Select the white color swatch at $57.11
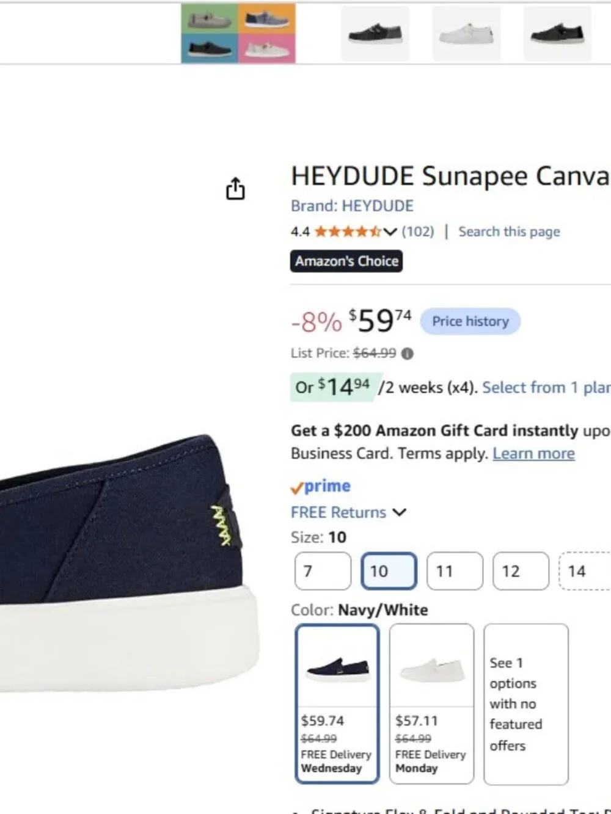611x814 pixels. tap(431, 703)
